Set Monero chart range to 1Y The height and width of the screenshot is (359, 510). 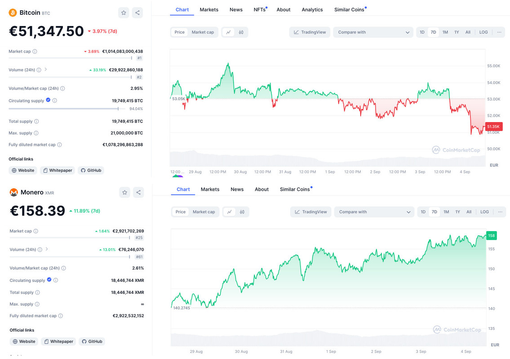click(457, 212)
